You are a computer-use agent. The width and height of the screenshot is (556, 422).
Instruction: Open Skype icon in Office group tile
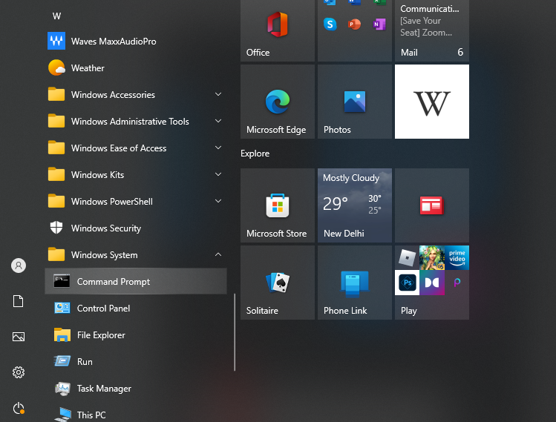coord(330,24)
